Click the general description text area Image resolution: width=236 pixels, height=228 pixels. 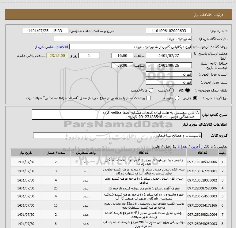(x=116, y=114)
